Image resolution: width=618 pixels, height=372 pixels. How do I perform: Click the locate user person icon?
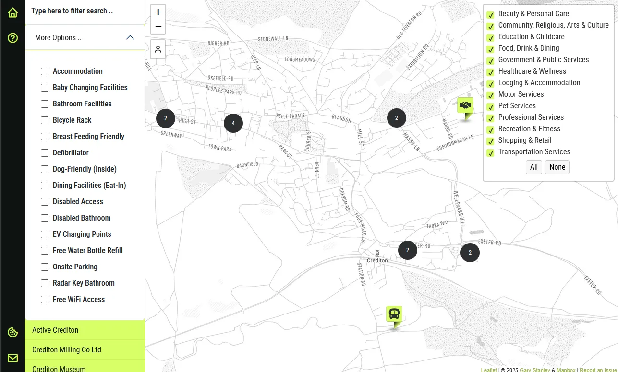(158, 49)
